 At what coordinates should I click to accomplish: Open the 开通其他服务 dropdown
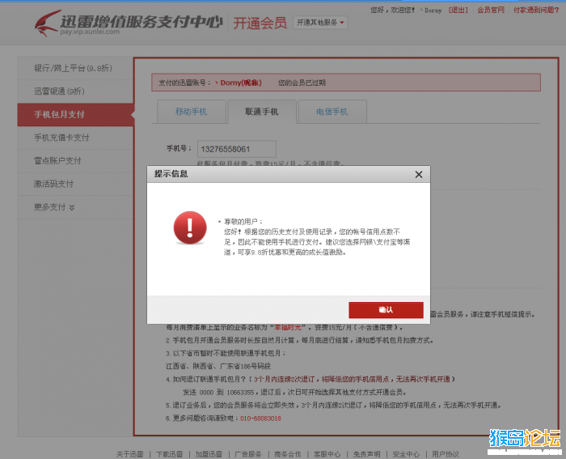pyautogui.click(x=320, y=23)
